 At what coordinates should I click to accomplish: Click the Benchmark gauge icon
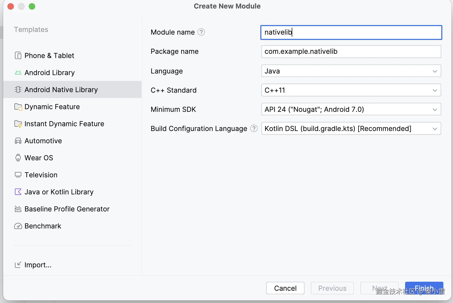[x=18, y=226]
